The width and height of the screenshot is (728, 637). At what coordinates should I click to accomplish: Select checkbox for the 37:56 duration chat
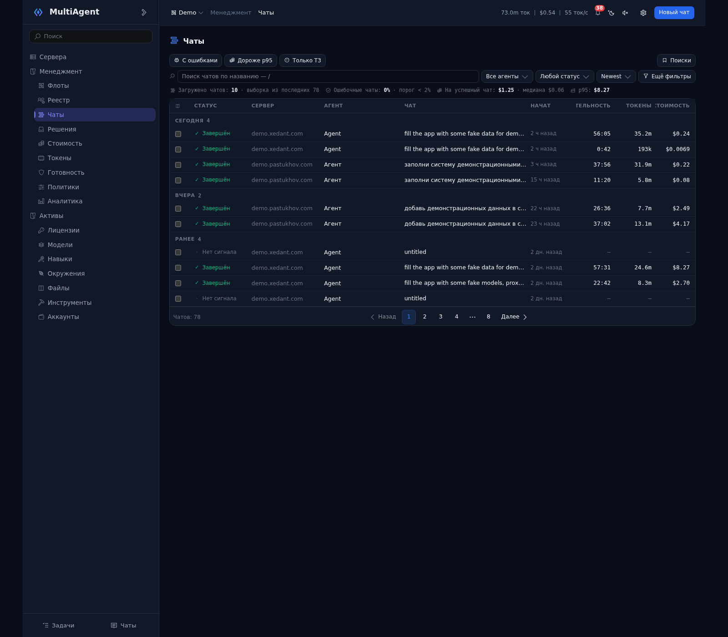tap(178, 165)
